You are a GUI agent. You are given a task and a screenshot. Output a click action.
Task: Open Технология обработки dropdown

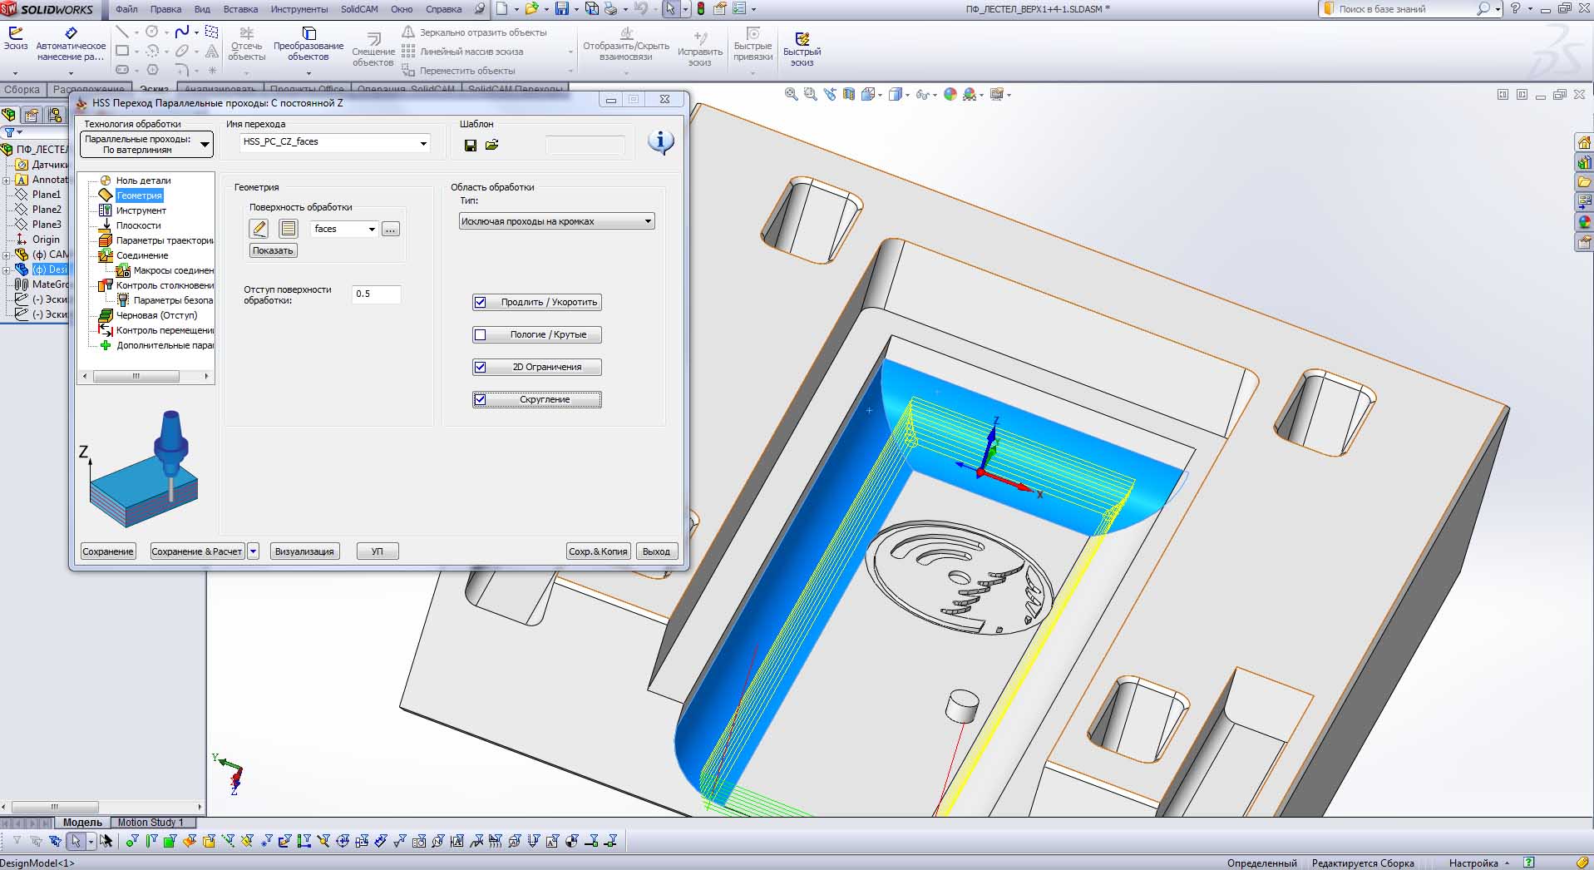(146, 144)
